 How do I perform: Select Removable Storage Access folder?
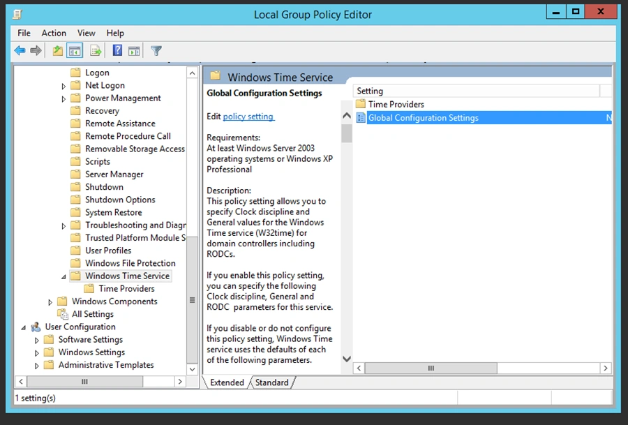coord(135,149)
